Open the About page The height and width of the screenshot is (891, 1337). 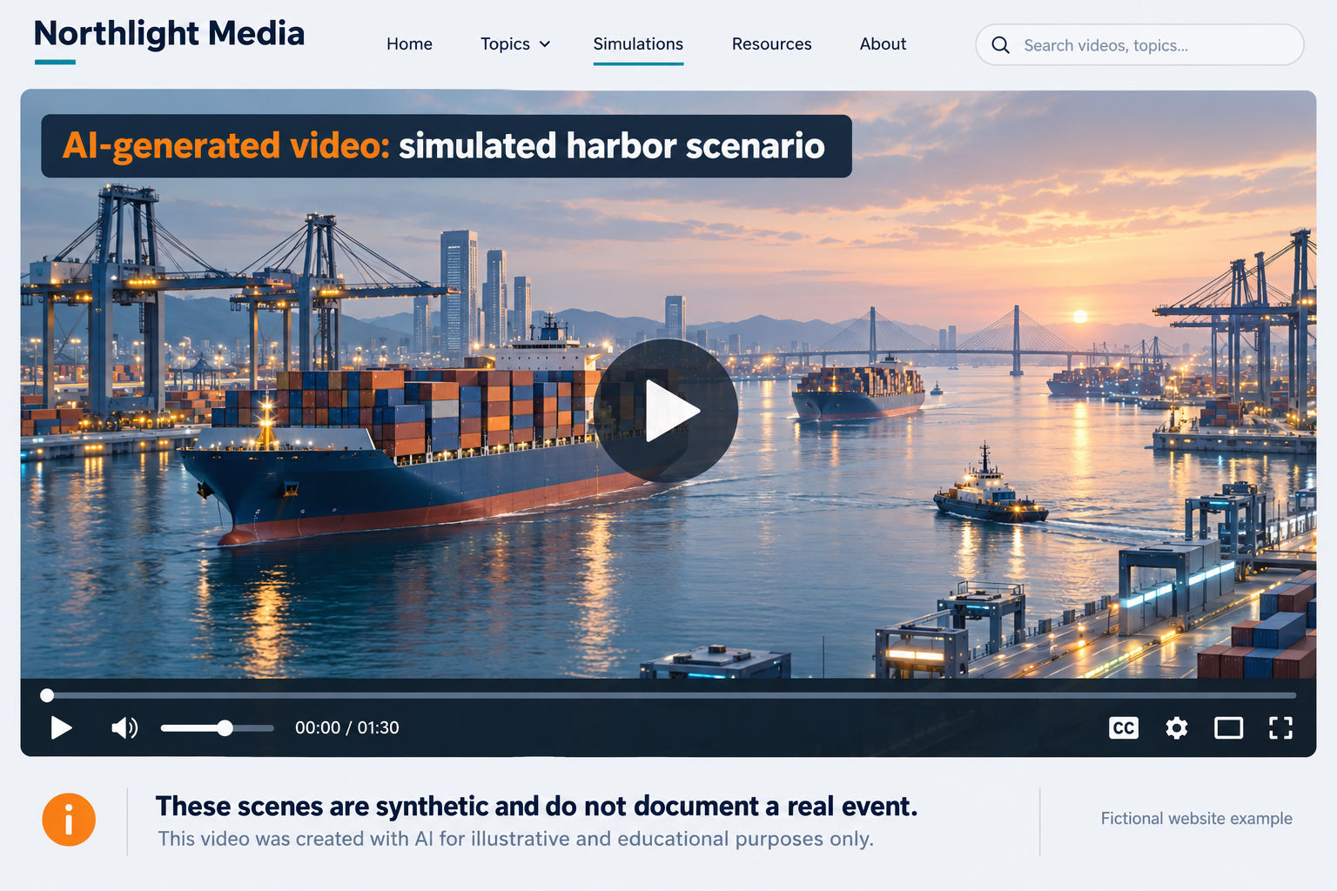click(883, 44)
